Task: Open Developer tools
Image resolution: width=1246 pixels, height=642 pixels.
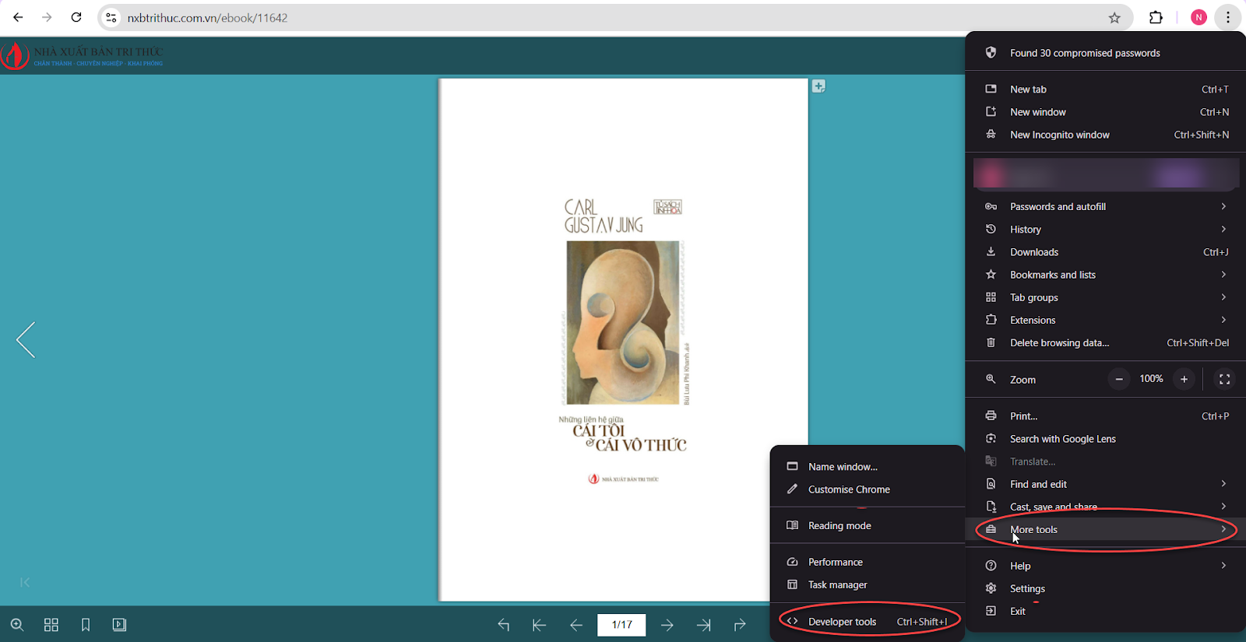Action: (x=868, y=622)
